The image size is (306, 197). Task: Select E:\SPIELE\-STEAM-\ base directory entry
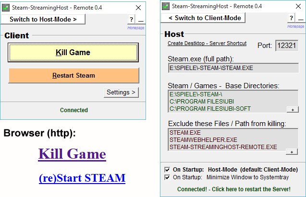(196, 94)
